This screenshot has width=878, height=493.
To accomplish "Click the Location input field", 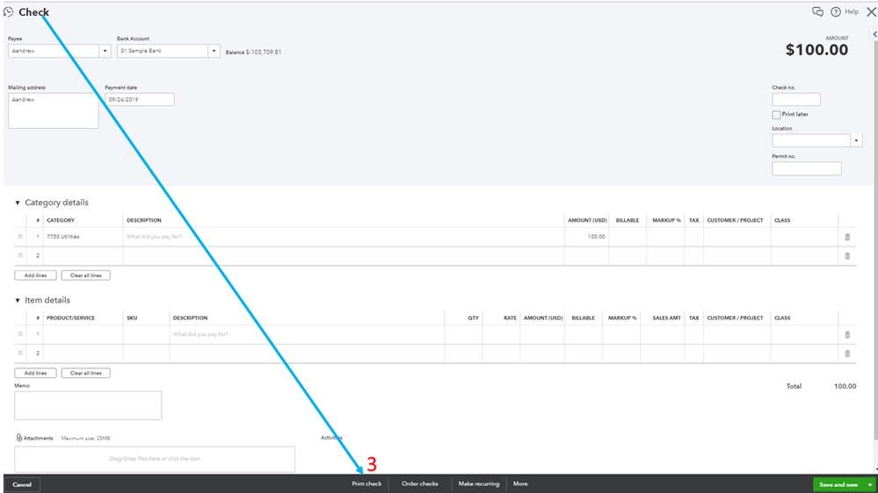I will (x=811, y=140).
